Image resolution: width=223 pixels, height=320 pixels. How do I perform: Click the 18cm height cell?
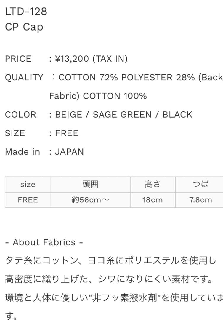[x=153, y=200]
